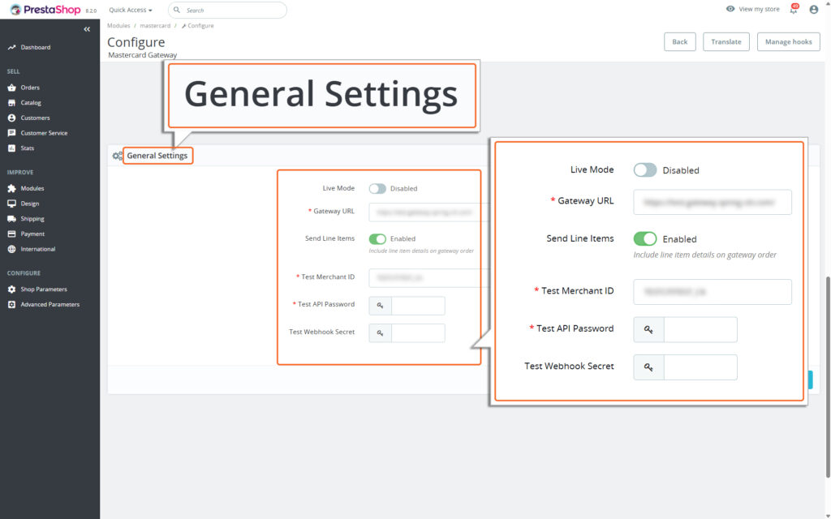Open the Orders section in the sidebar
The height and width of the screenshot is (519, 831).
point(34,87)
